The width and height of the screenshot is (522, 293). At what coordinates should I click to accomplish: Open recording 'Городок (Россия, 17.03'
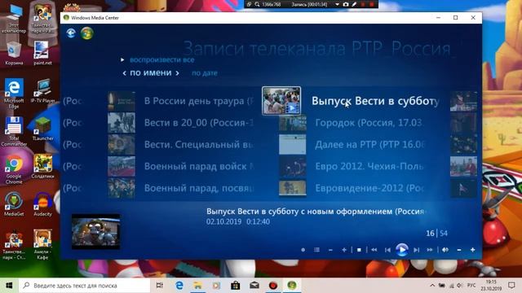tap(369, 123)
